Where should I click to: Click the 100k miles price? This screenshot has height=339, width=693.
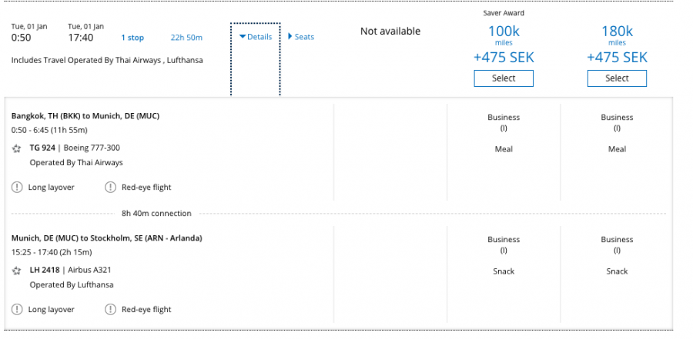[504, 32]
